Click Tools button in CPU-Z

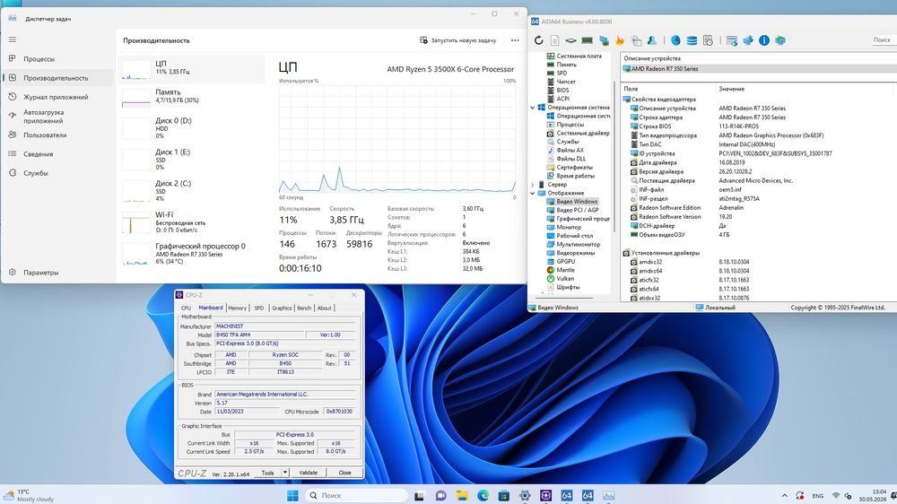point(267,473)
